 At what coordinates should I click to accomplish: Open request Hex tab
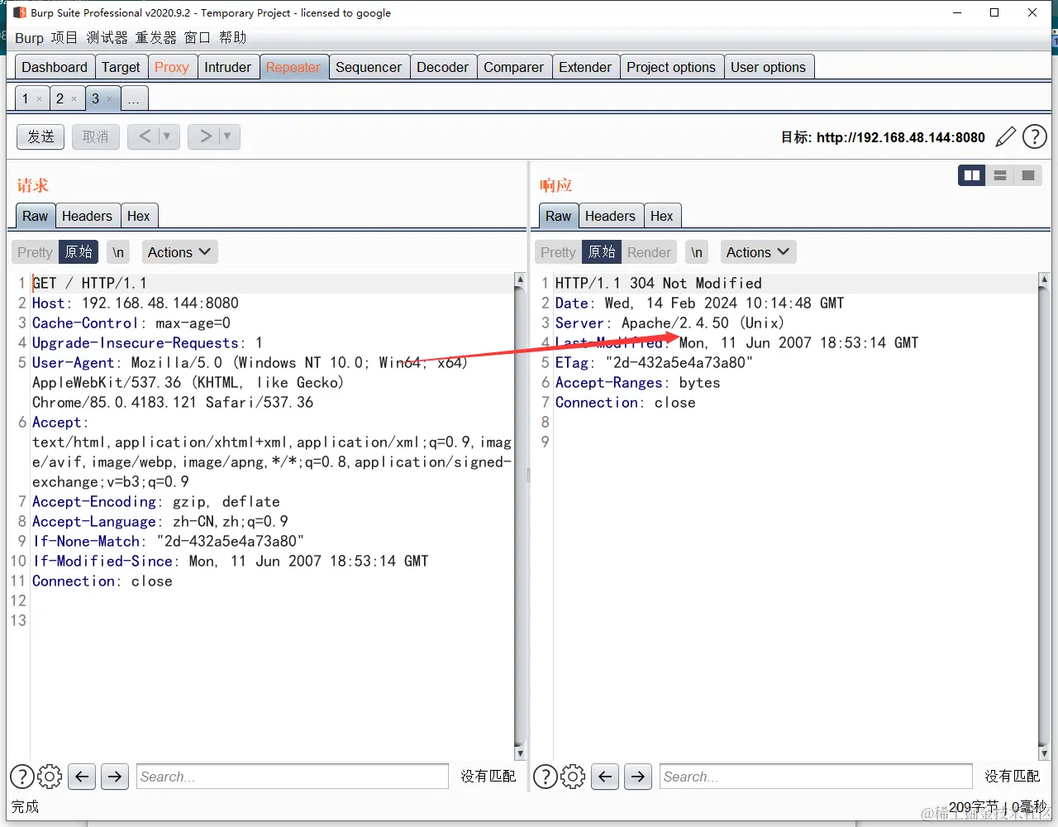[139, 216]
